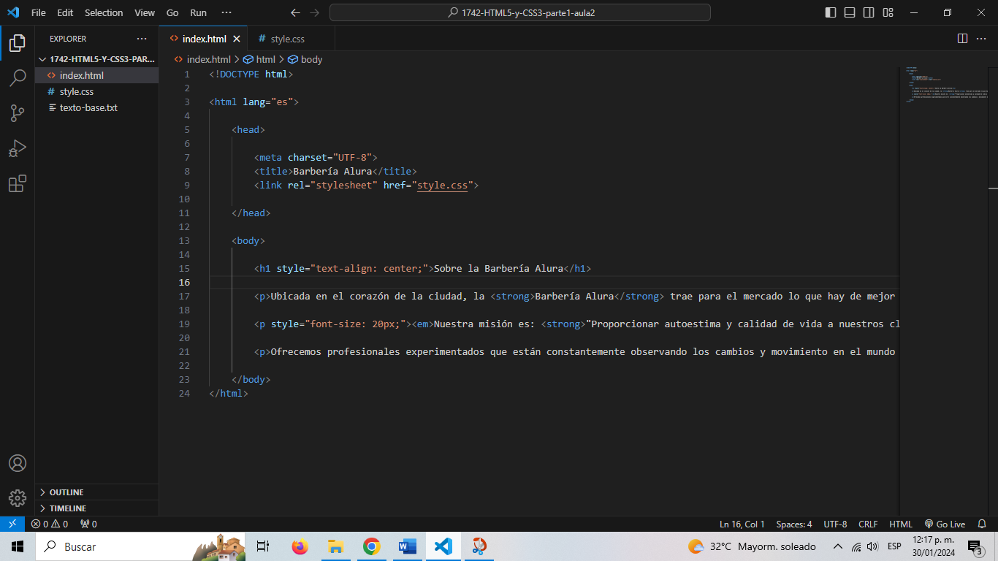Open index.html in the explorer tree
998x561 pixels.
tap(96, 75)
